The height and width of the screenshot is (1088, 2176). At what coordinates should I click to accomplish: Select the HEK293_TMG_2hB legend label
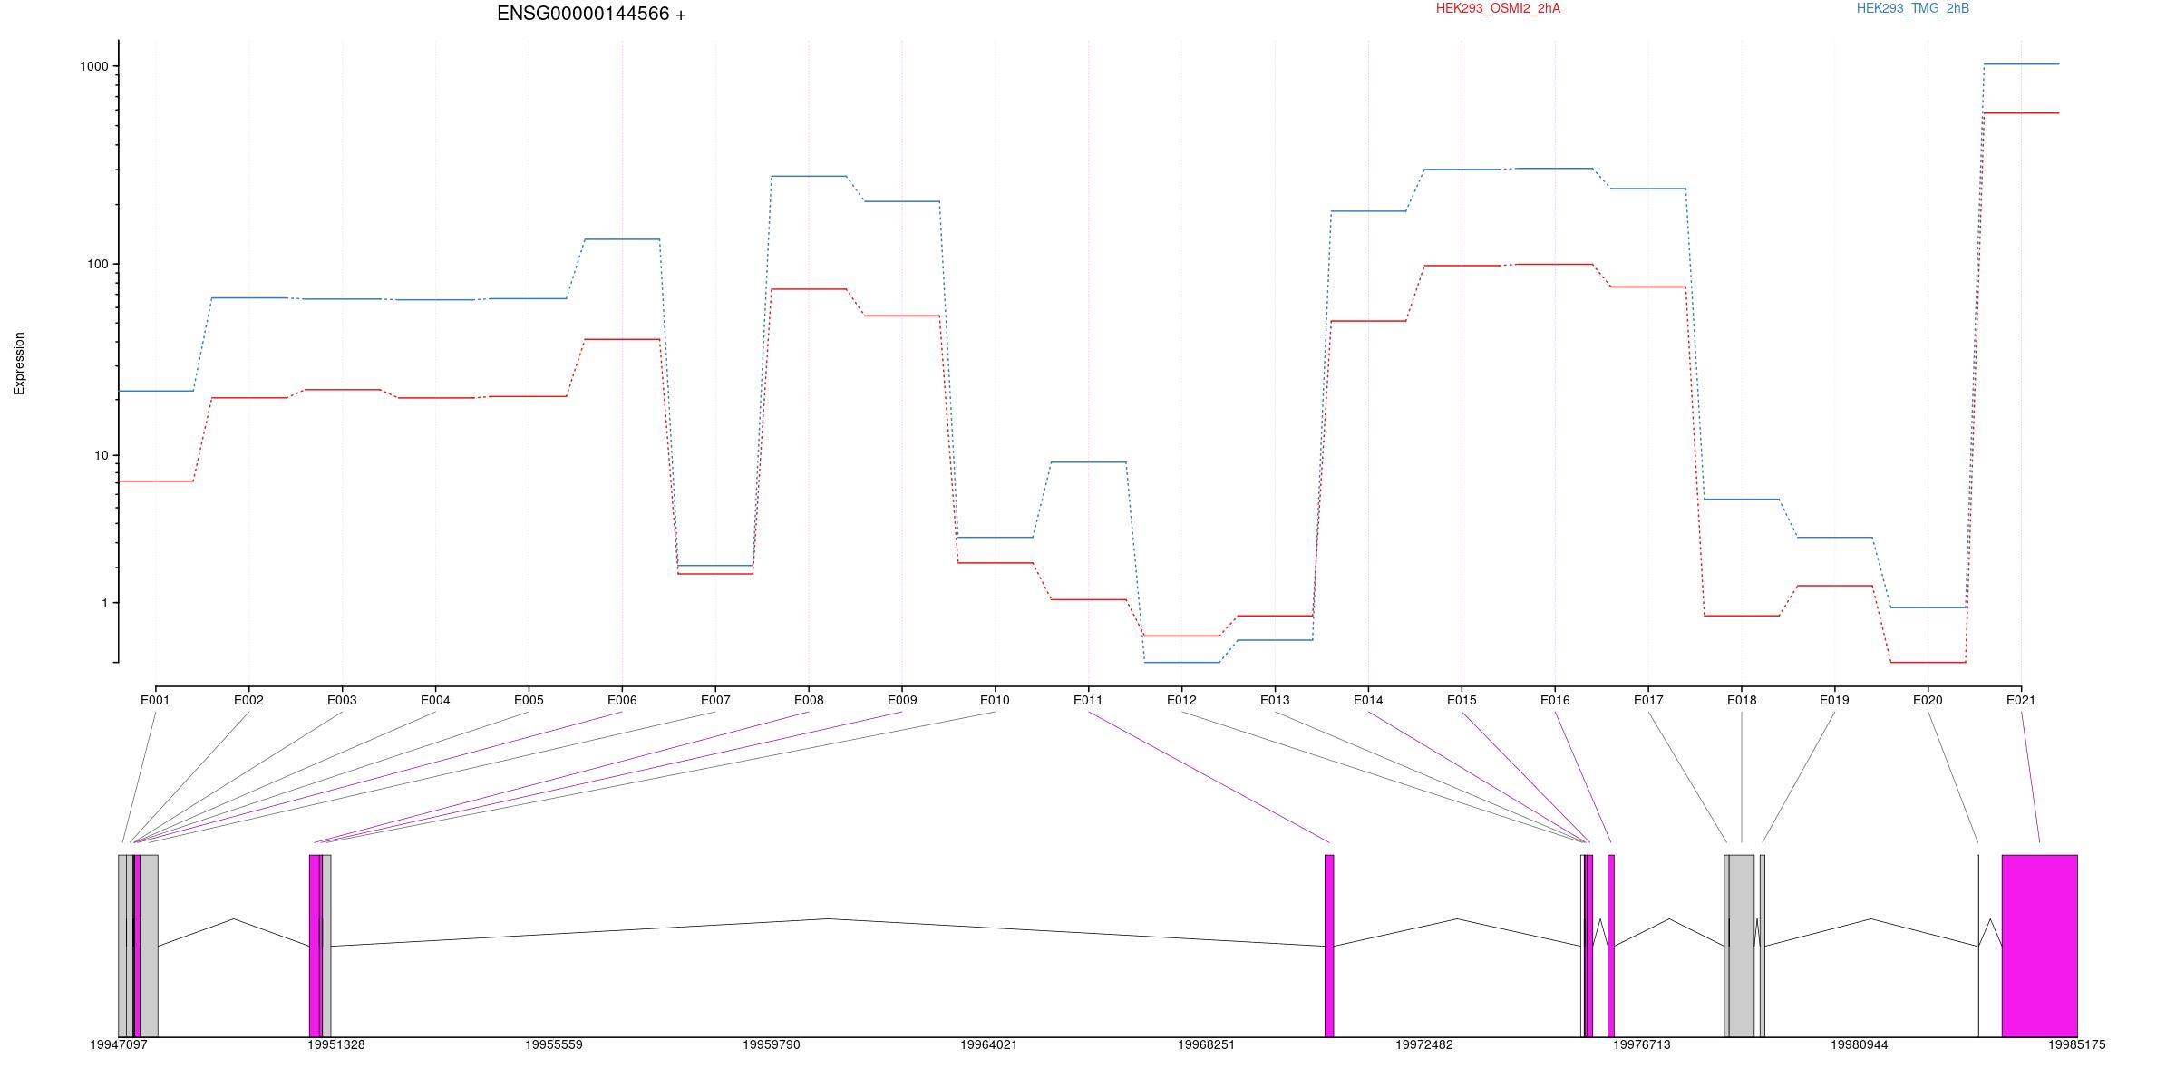[x=1913, y=8]
